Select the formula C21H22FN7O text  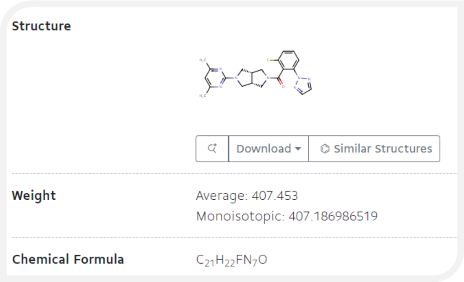pos(232,259)
